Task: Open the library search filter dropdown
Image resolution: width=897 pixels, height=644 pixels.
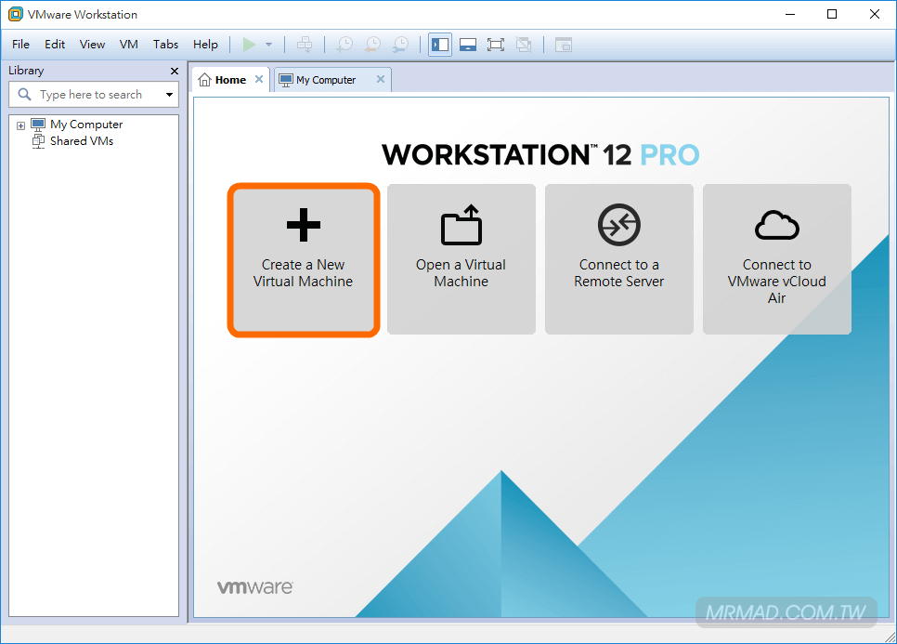Action: coord(169,95)
